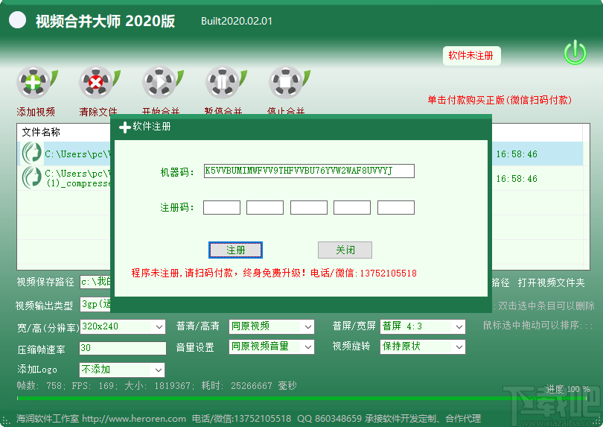Click the Clear Files reel icon
This screenshot has height=427, width=603.
(x=99, y=83)
